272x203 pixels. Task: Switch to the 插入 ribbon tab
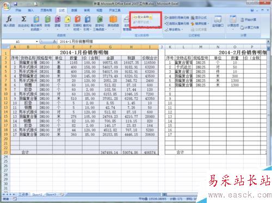point(30,10)
